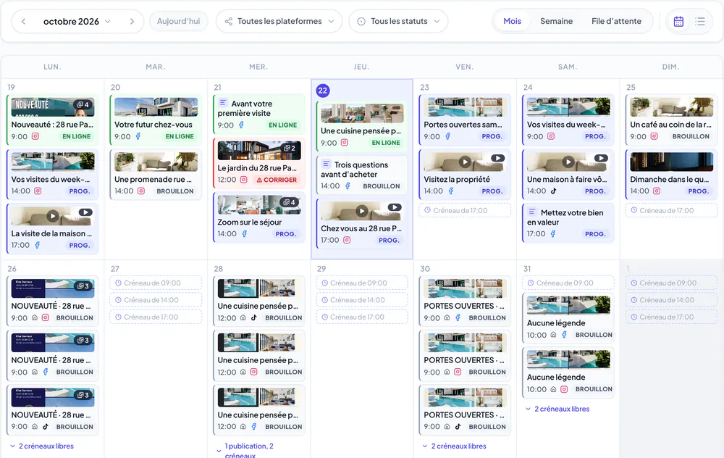Click Instagram icon on 'Une cuisine pensée p...' Thursday 22
Viewport: 724px width, 458px height.
click(x=345, y=143)
